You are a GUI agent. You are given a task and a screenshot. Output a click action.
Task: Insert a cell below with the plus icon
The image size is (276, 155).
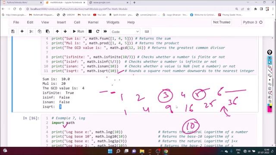click(22, 31)
